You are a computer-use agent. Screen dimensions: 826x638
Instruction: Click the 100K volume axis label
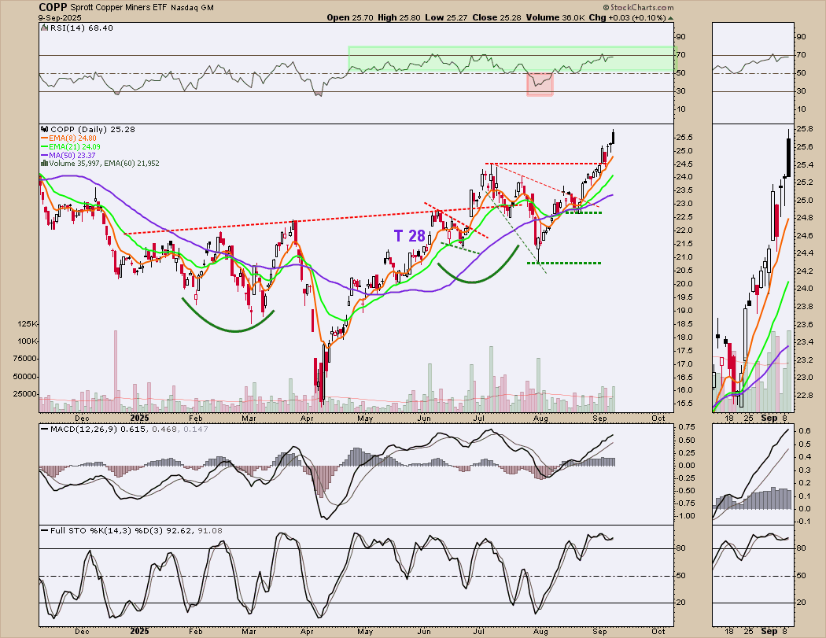click(x=28, y=341)
